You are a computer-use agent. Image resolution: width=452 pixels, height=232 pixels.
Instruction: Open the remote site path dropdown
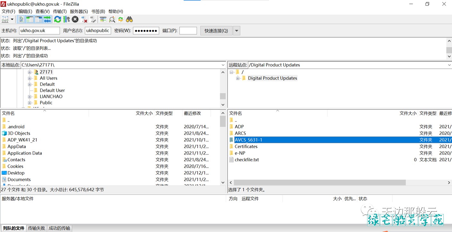click(449, 65)
